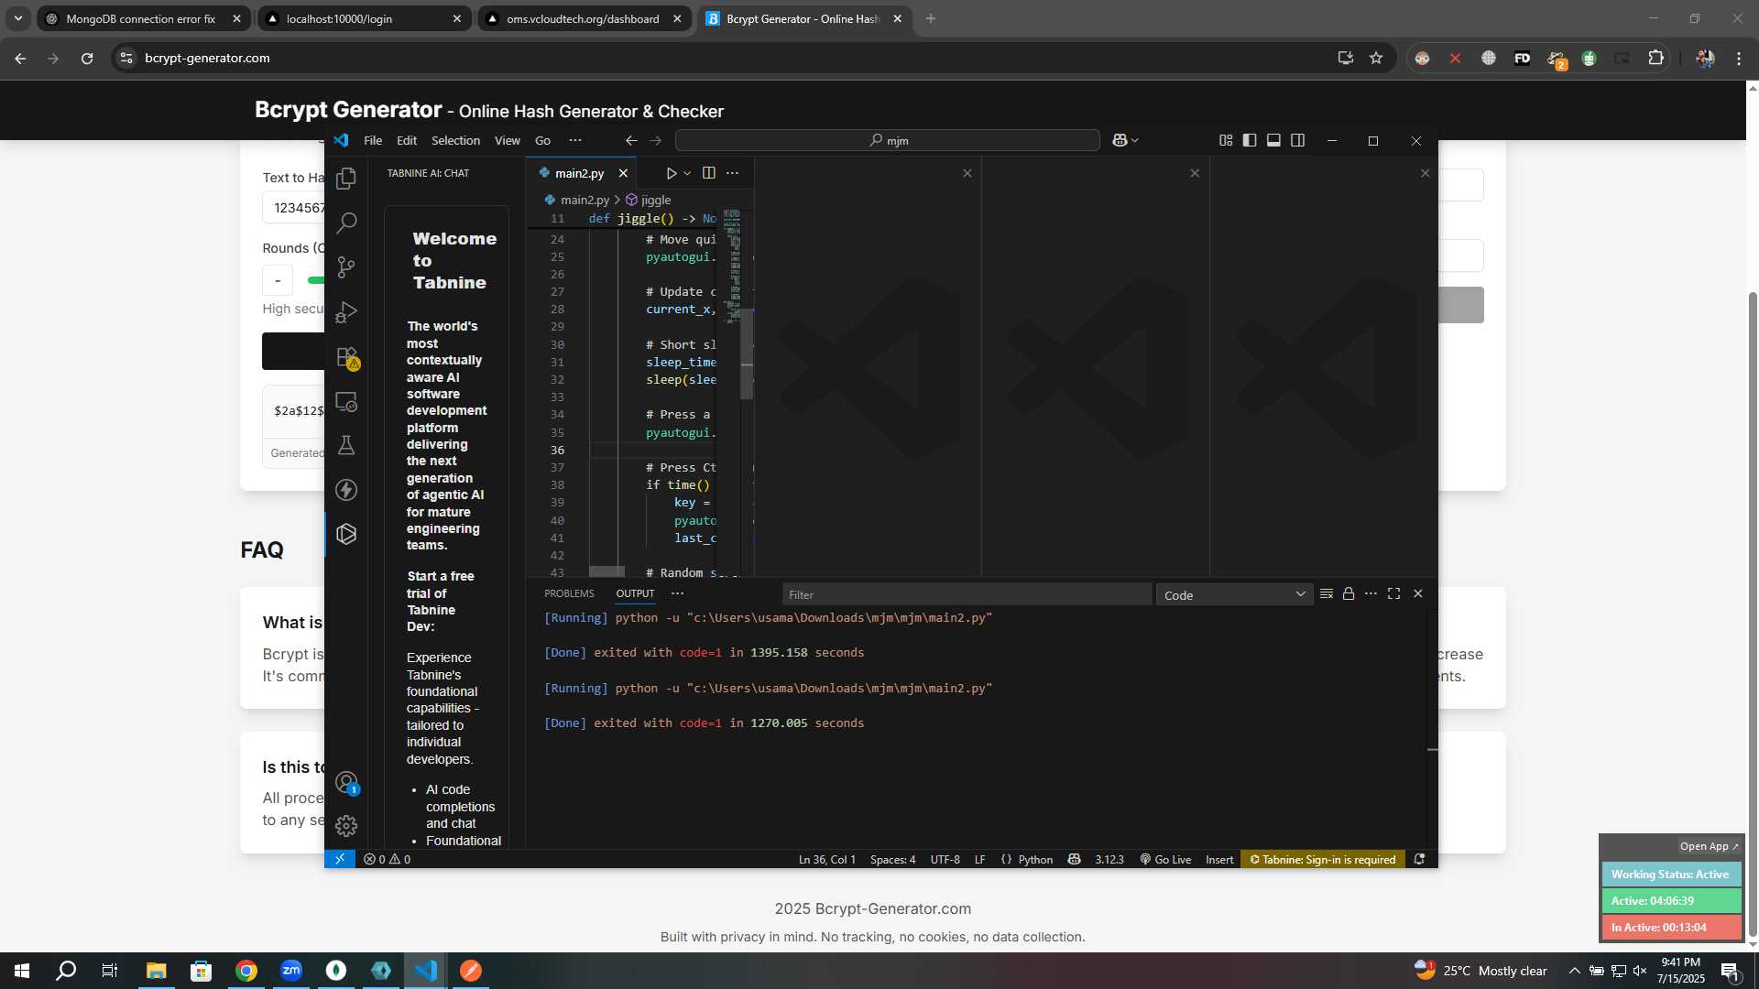The image size is (1759, 989).
Task: Open Run and Debug view
Action: [346, 311]
